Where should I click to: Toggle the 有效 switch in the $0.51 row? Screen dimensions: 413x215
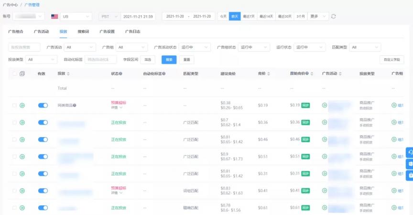tap(43, 157)
